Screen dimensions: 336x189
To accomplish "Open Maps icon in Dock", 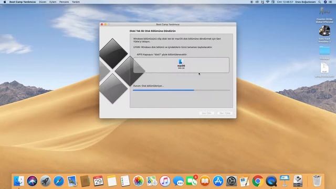I will 152,181.
